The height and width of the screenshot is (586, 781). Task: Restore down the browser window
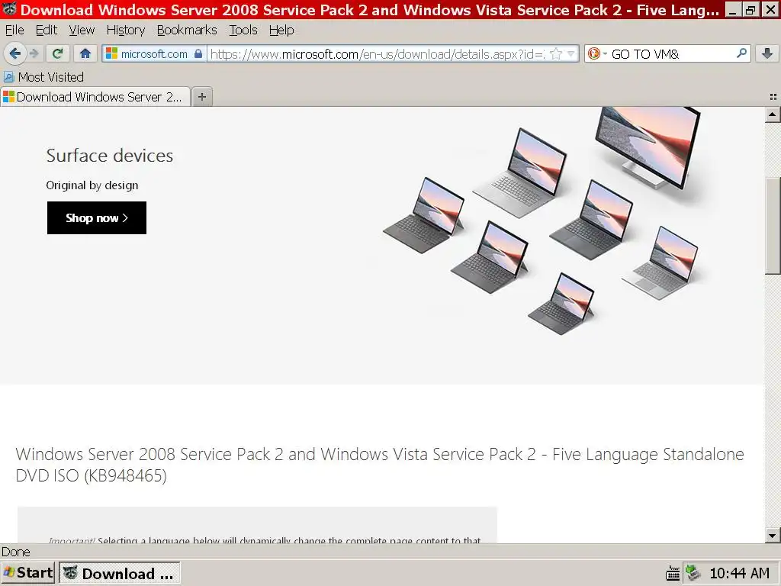(750, 9)
